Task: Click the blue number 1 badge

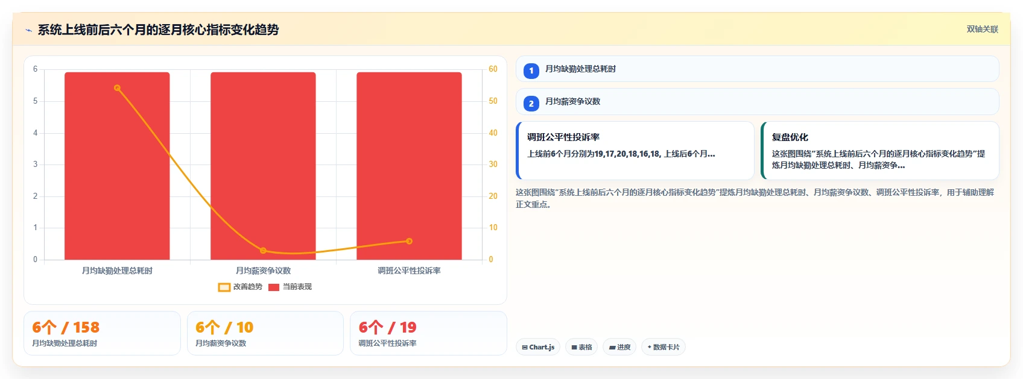Action: coord(531,70)
